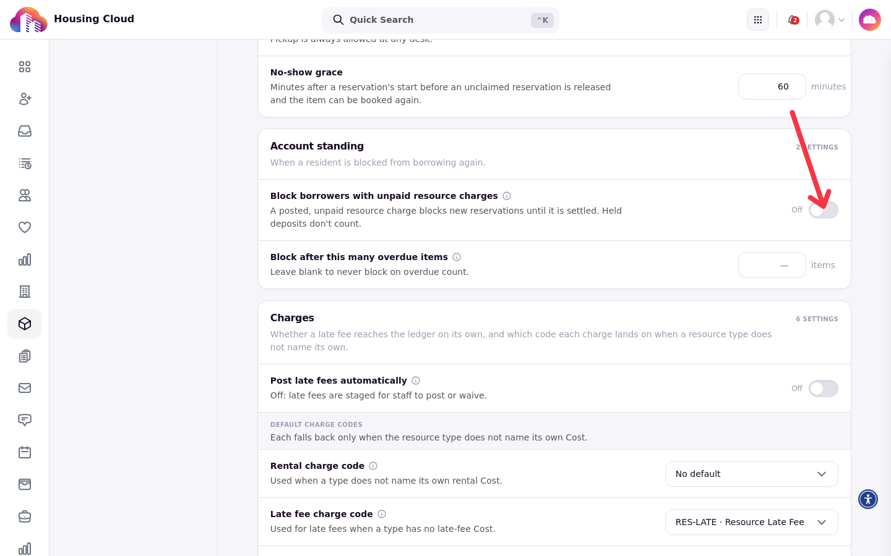The height and width of the screenshot is (556, 891).
Task: Open the apps grid launcher button
Action: point(758,20)
